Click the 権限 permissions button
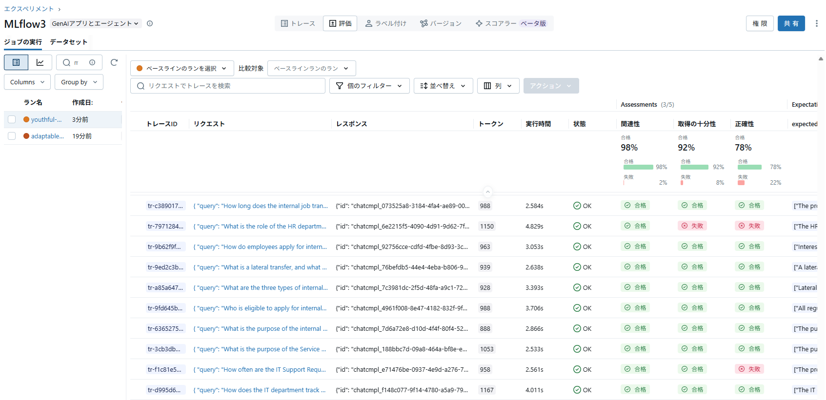This screenshot has width=826, height=400. click(760, 23)
